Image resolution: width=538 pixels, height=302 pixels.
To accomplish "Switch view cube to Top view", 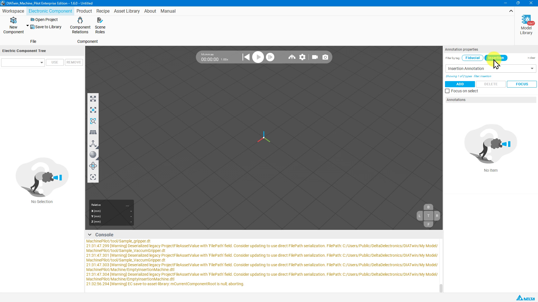I will coord(428,216).
